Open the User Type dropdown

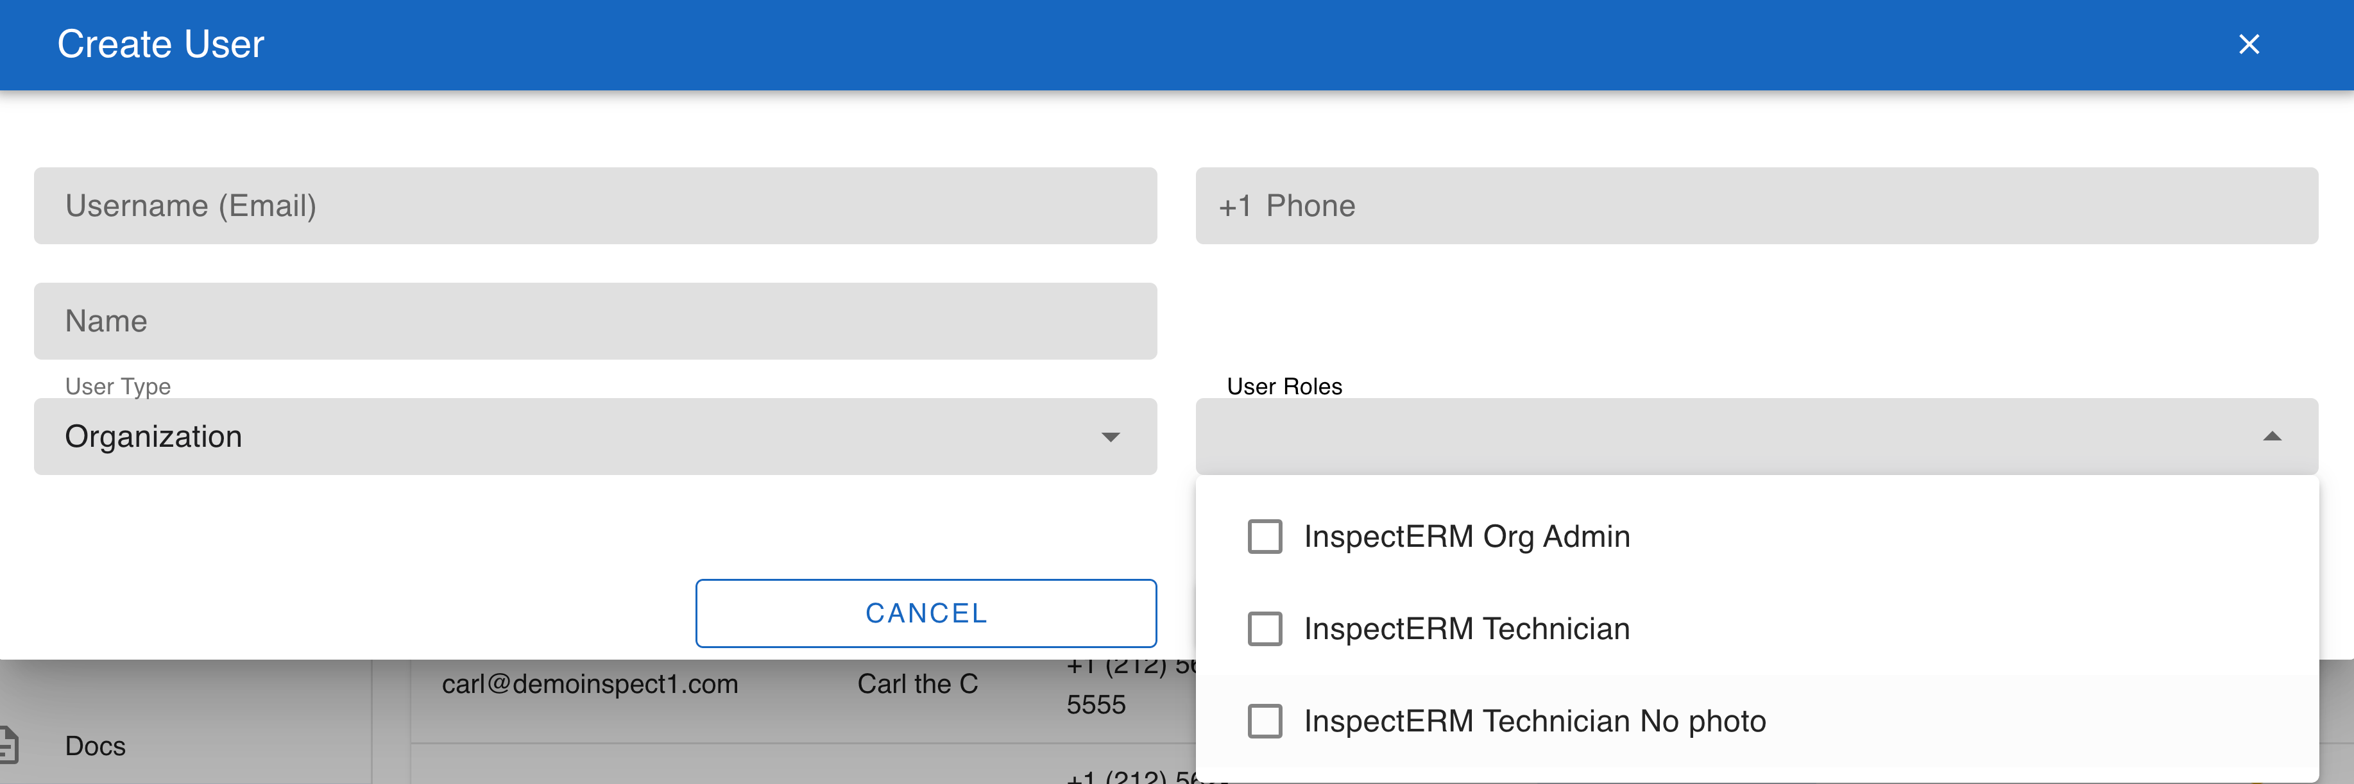pyautogui.click(x=595, y=437)
